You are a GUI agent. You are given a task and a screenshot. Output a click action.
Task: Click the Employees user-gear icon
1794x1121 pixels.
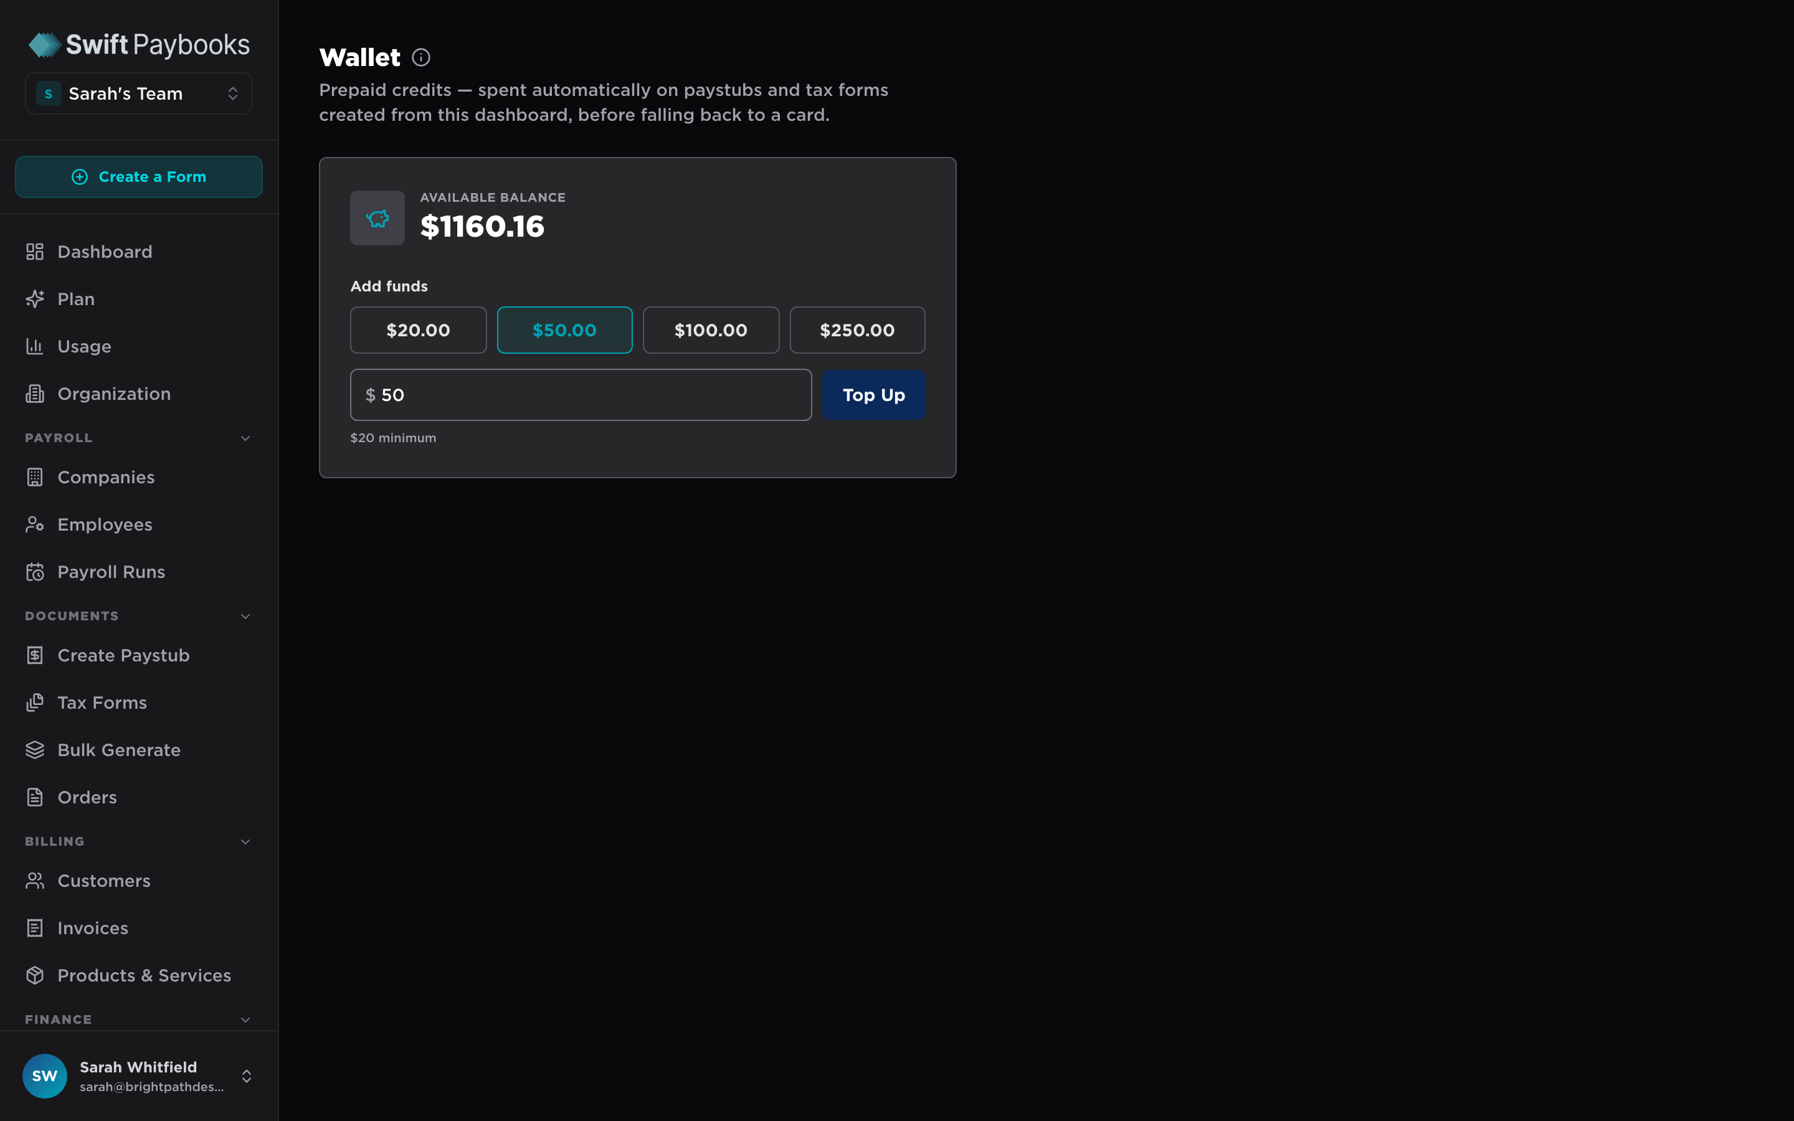tap(35, 525)
